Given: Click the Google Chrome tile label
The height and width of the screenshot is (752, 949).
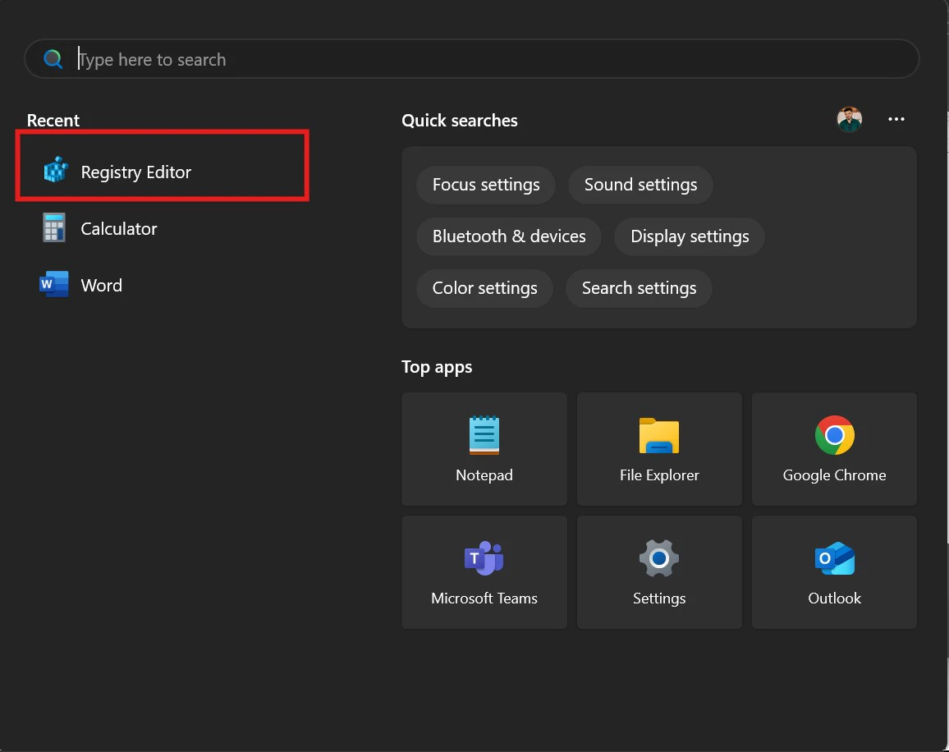Looking at the screenshot, I should (835, 475).
